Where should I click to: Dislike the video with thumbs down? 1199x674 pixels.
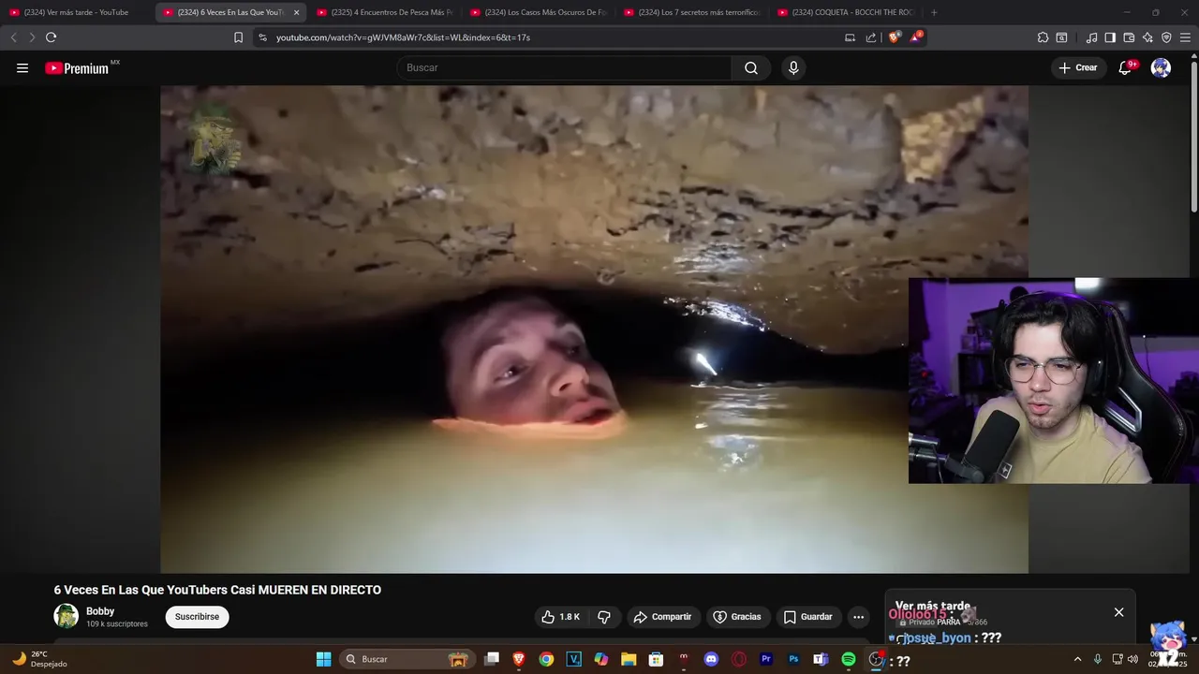pos(604,617)
